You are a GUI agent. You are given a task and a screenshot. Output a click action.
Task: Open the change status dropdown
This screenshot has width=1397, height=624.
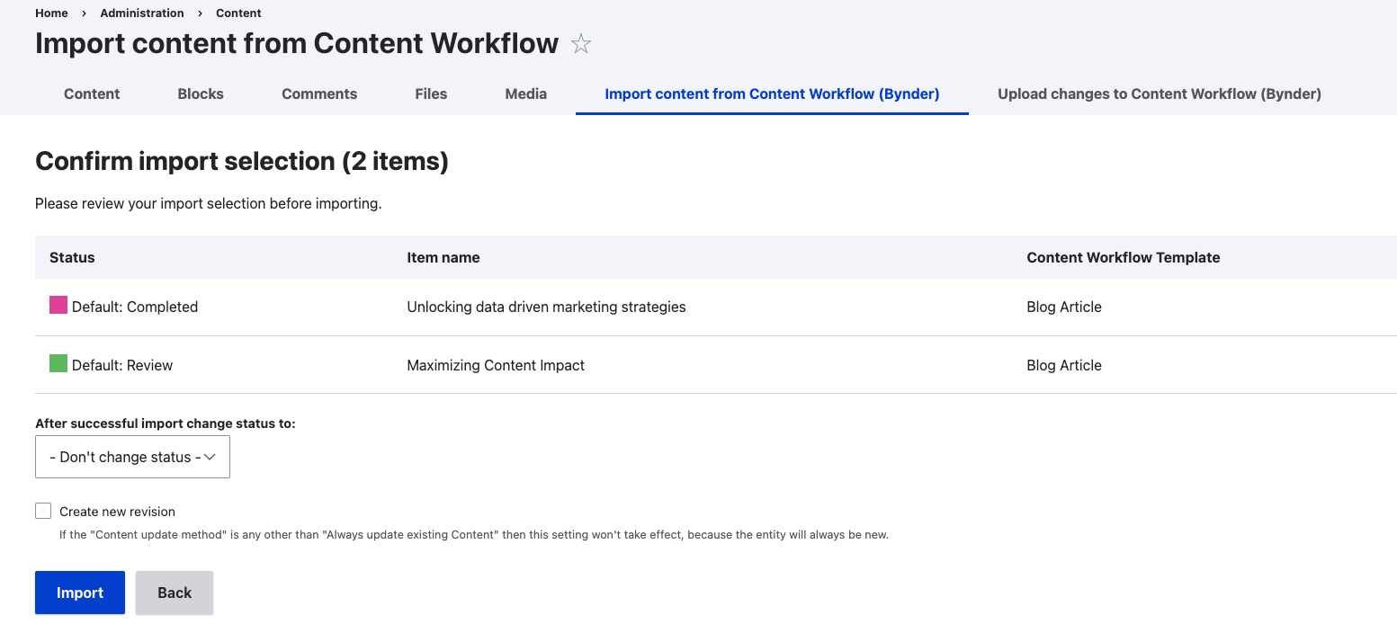click(x=132, y=457)
